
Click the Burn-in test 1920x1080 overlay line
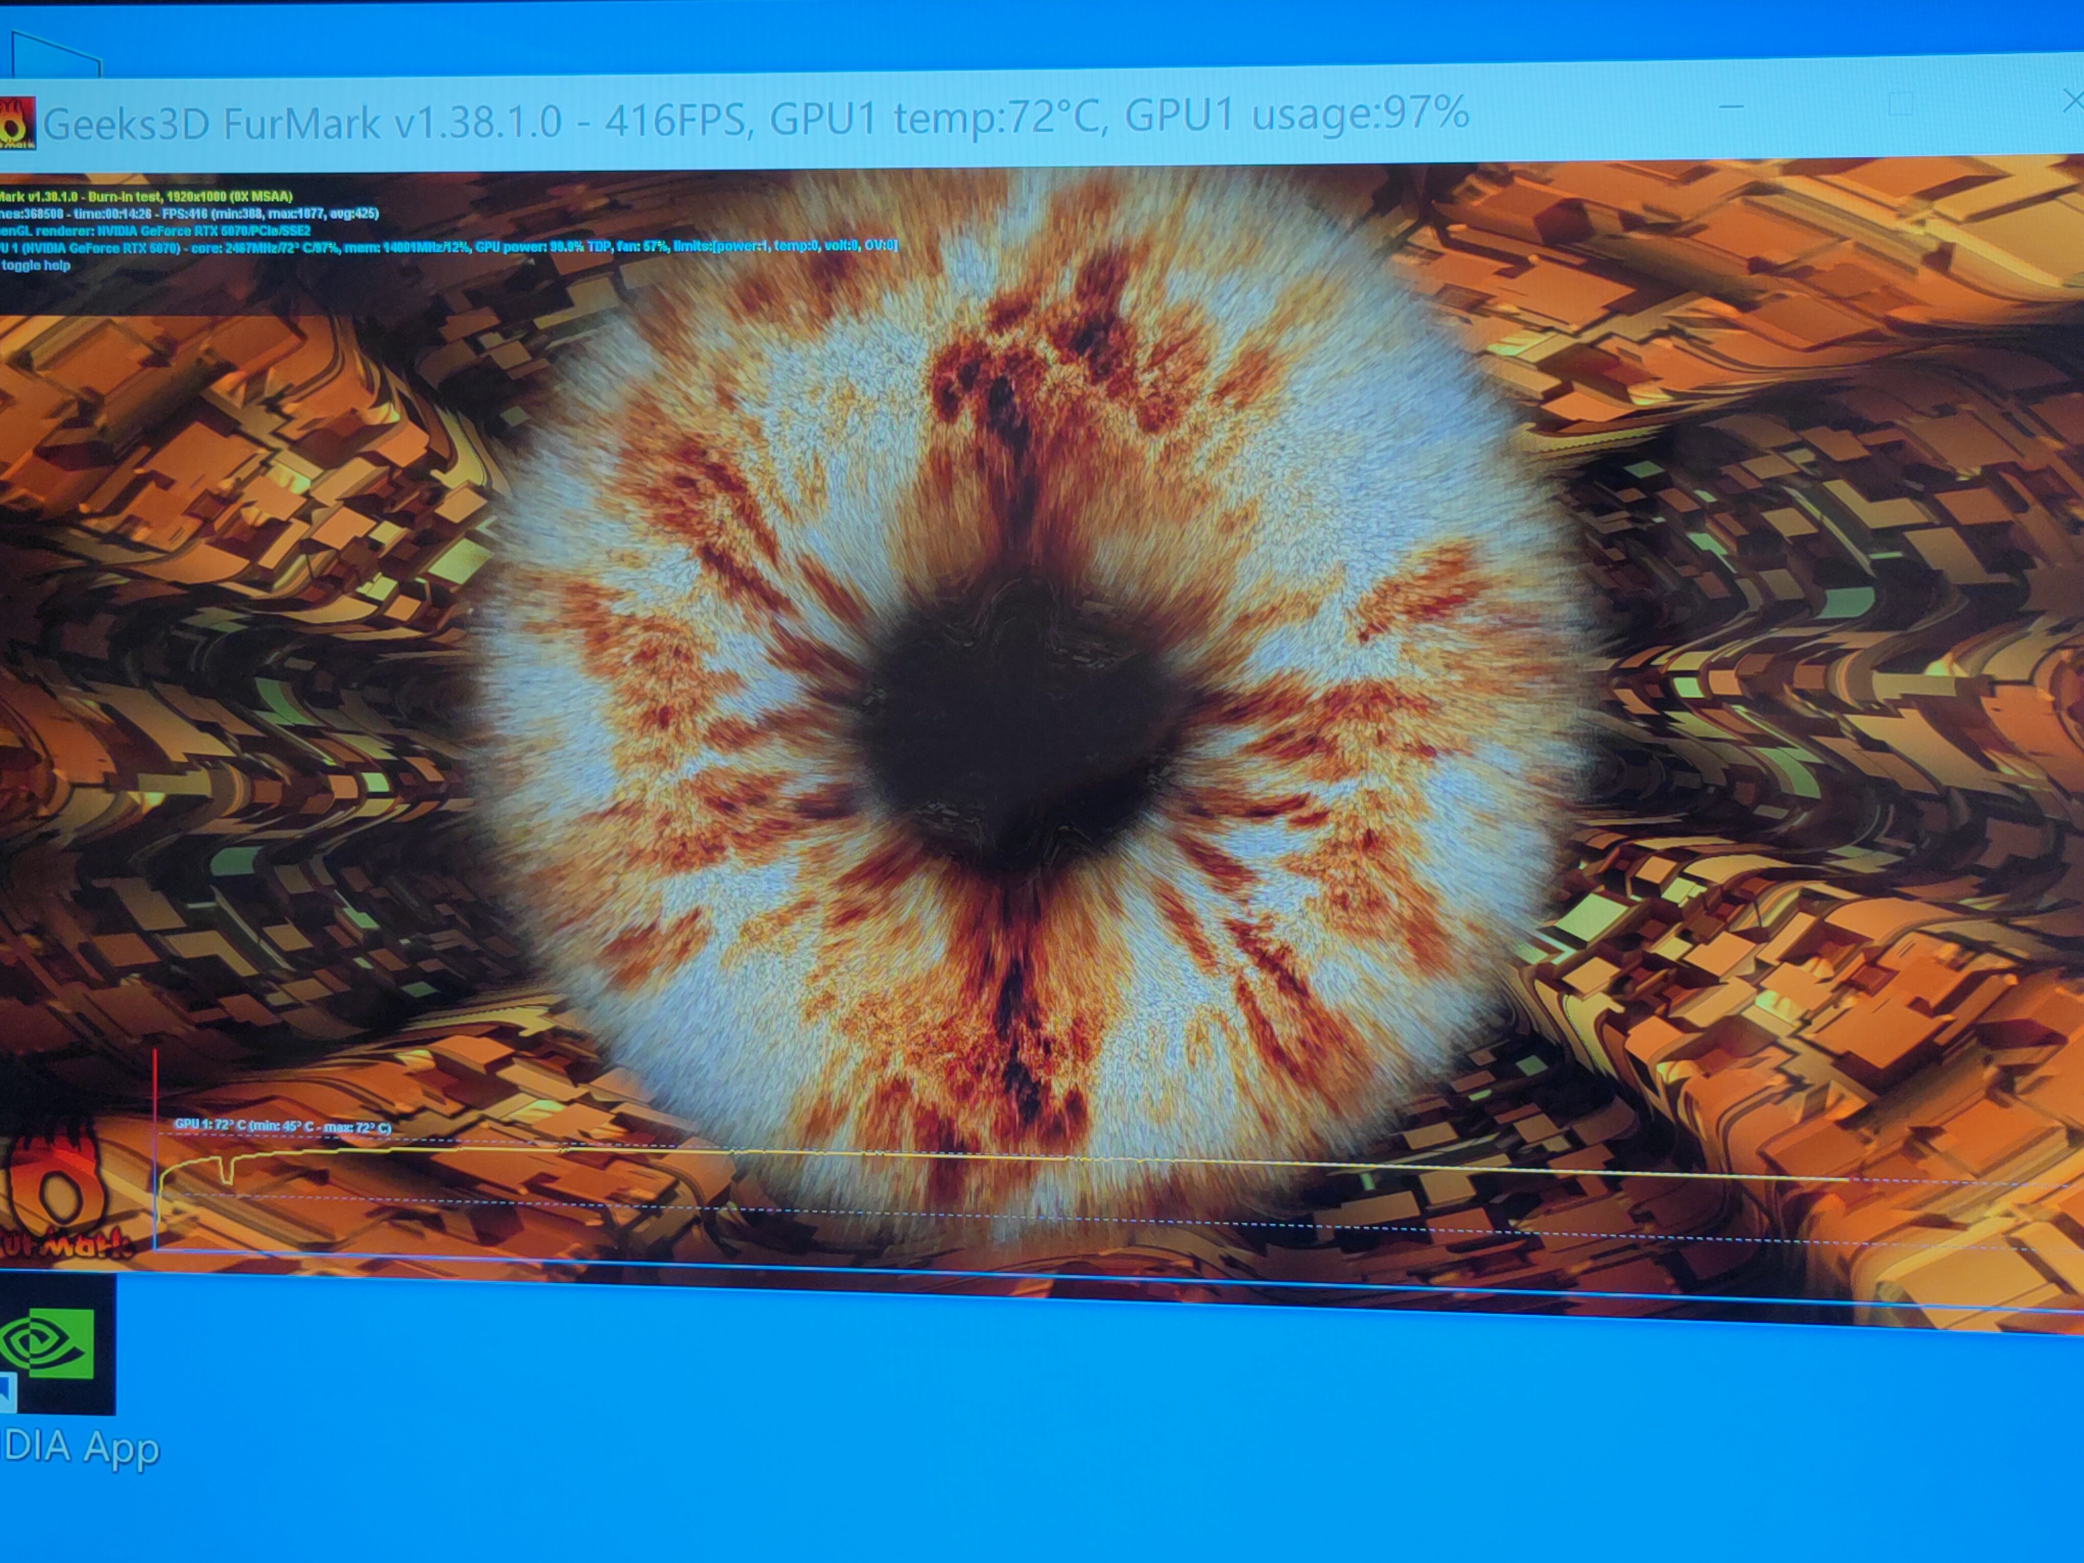tap(146, 197)
